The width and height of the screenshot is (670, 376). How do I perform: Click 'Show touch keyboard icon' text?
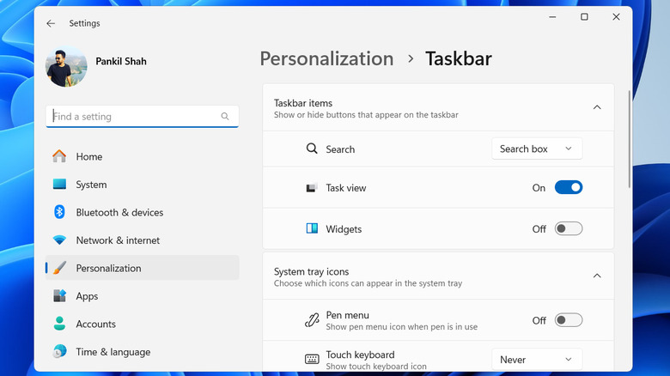376,367
